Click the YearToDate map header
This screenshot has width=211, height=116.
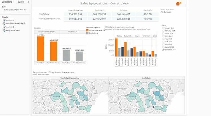146,78
